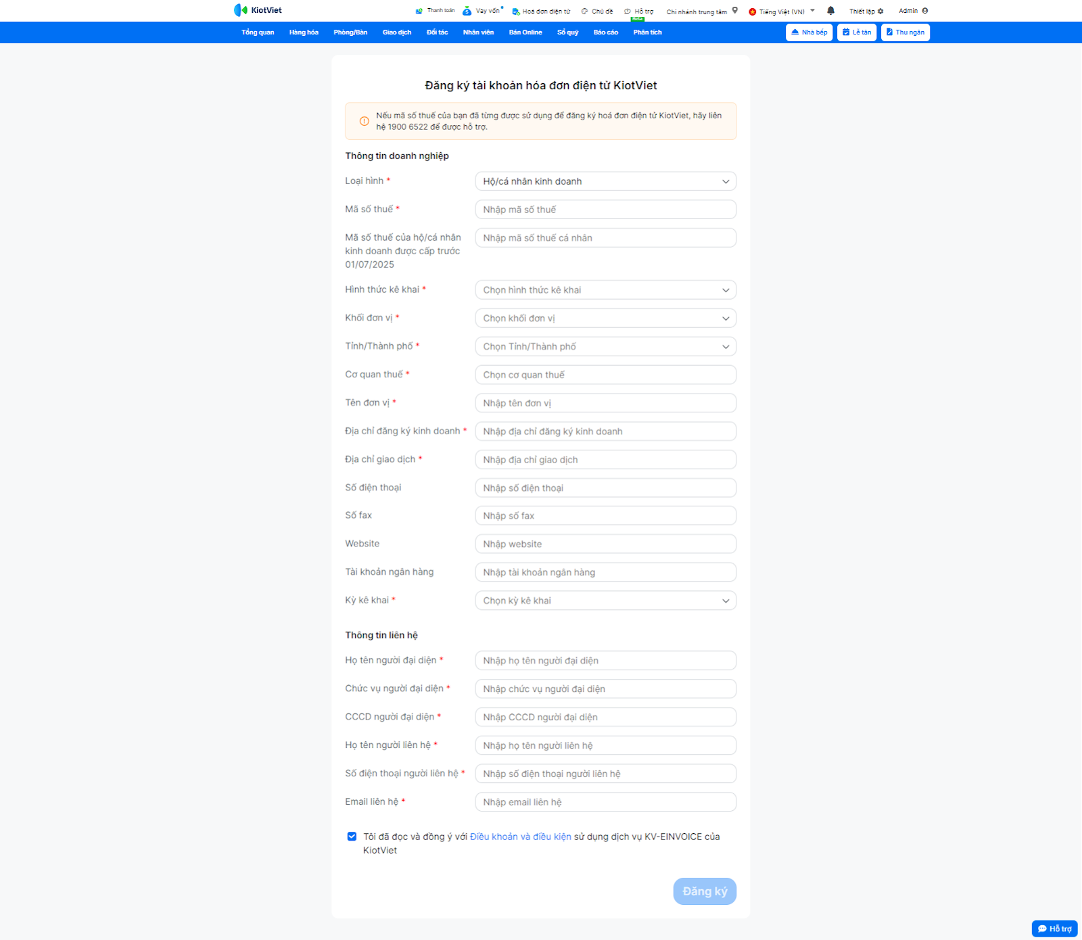Click the Họ tên người liên hệ field
The width and height of the screenshot is (1082, 940).
click(x=606, y=745)
